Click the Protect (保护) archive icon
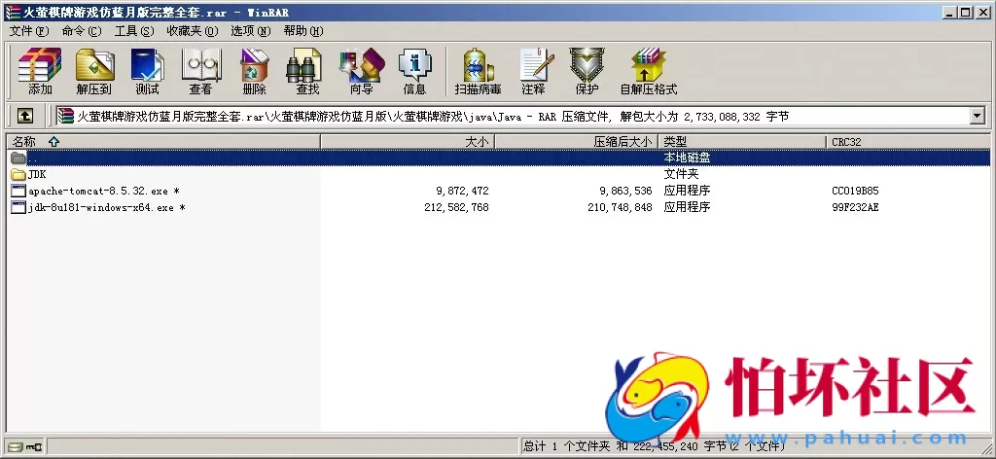The image size is (996, 459). [587, 71]
